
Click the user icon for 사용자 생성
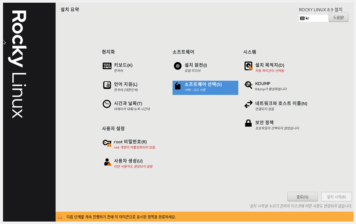(x=107, y=162)
